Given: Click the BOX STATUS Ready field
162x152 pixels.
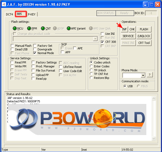Looking at the screenshot, I should coord(125,13).
